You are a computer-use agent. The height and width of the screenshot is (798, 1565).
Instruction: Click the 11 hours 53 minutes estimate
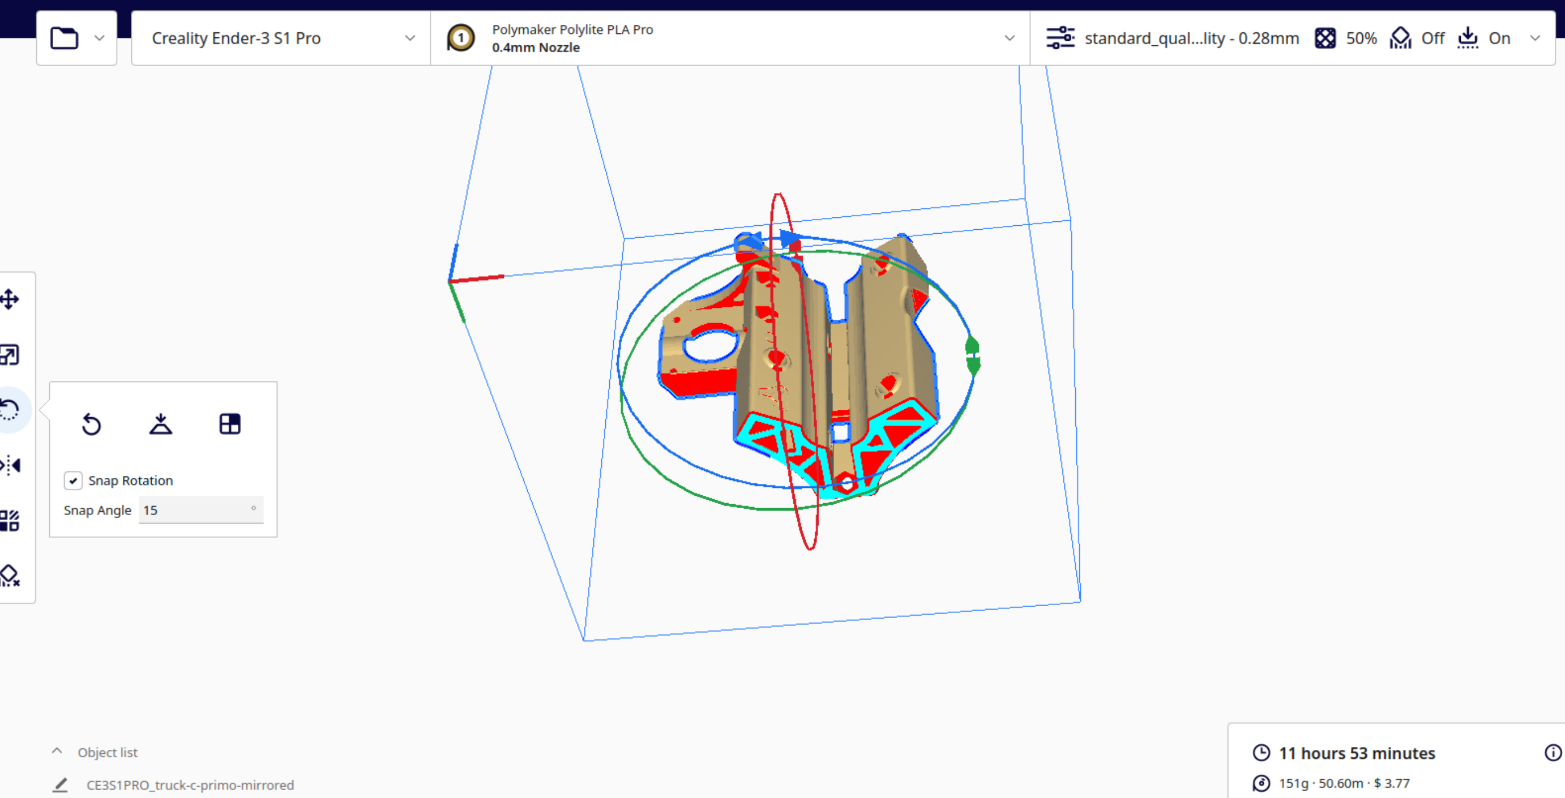coord(1357,753)
